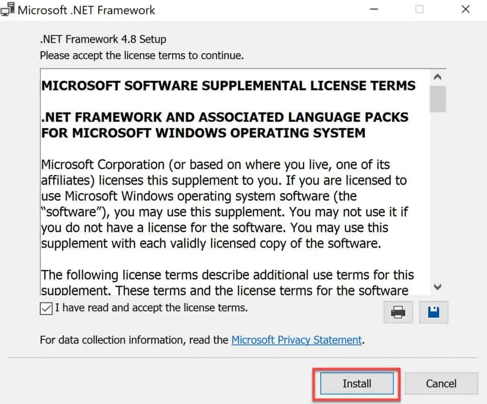Click the Cancel button
The image size is (487, 404).
[x=441, y=384]
